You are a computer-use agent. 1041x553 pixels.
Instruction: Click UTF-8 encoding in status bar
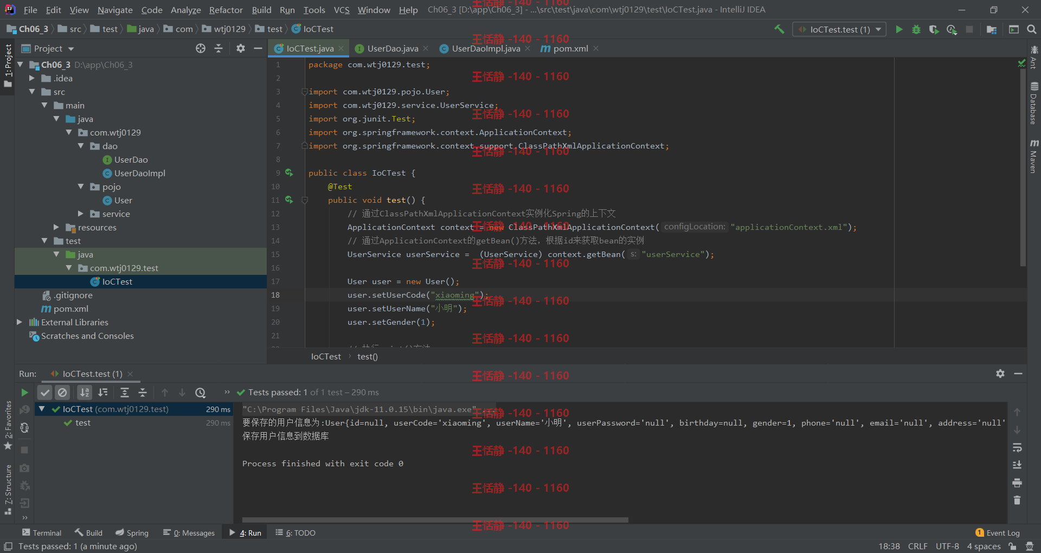pos(947,546)
